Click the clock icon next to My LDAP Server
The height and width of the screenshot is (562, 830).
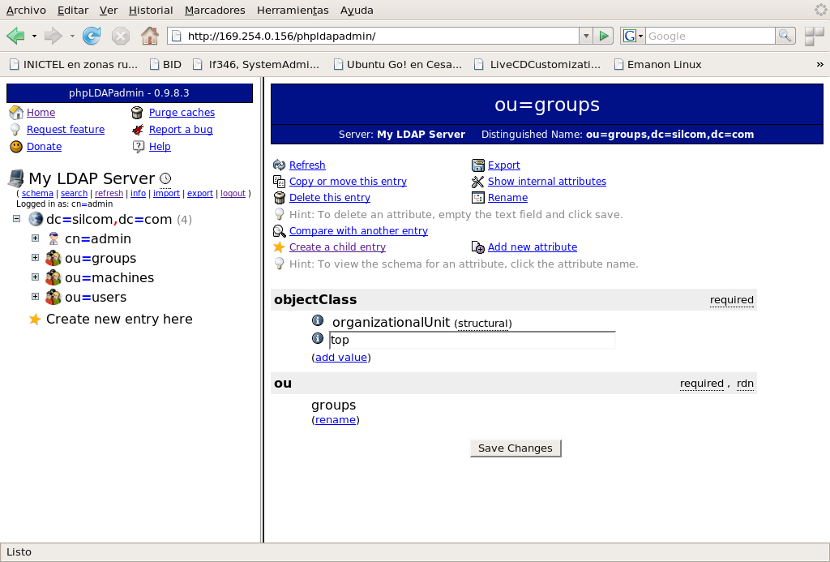[x=165, y=178]
